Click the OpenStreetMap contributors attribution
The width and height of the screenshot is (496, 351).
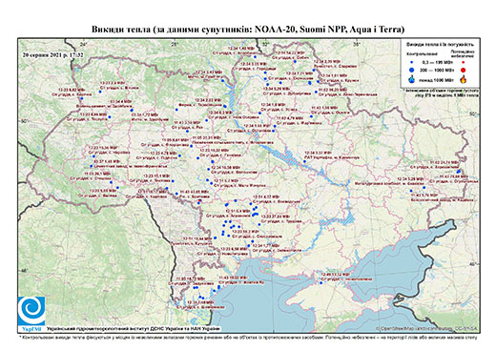pos(427,328)
